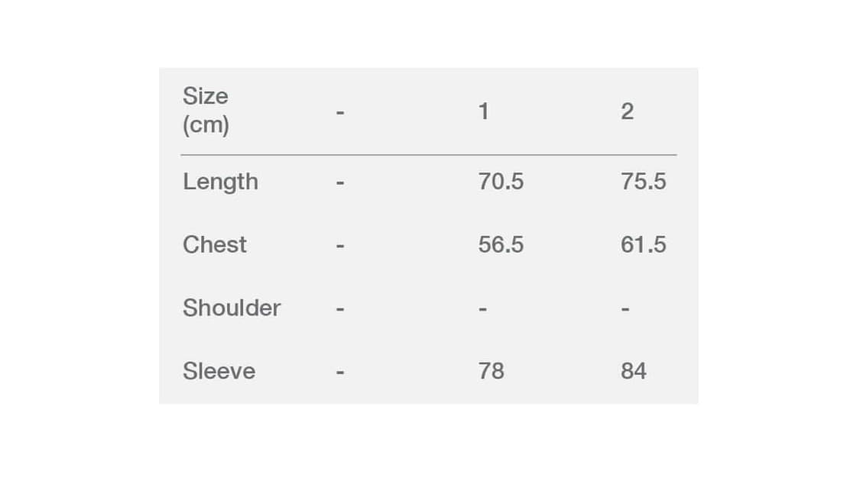Click the Sleeve row label
The width and height of the screenshot is (860, 487).
click(x=219, y=371)
